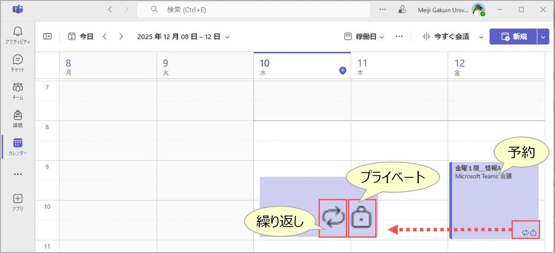Viewport: 555px width, 253px height.
Task: Click the people icon beside the account name
Action: pos(402,9)
